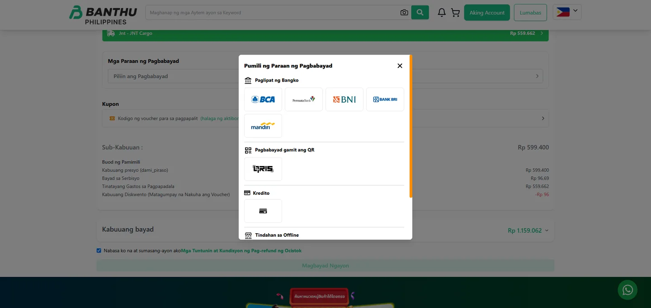Click the Bayad sa Serbisyo row label
The image size is (651, 308).
[x=121, y=178]
